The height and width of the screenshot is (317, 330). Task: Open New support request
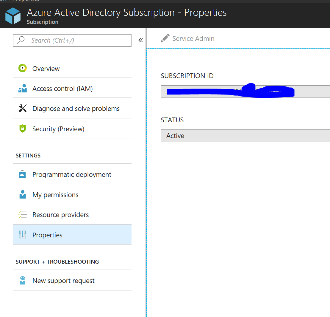63,280
